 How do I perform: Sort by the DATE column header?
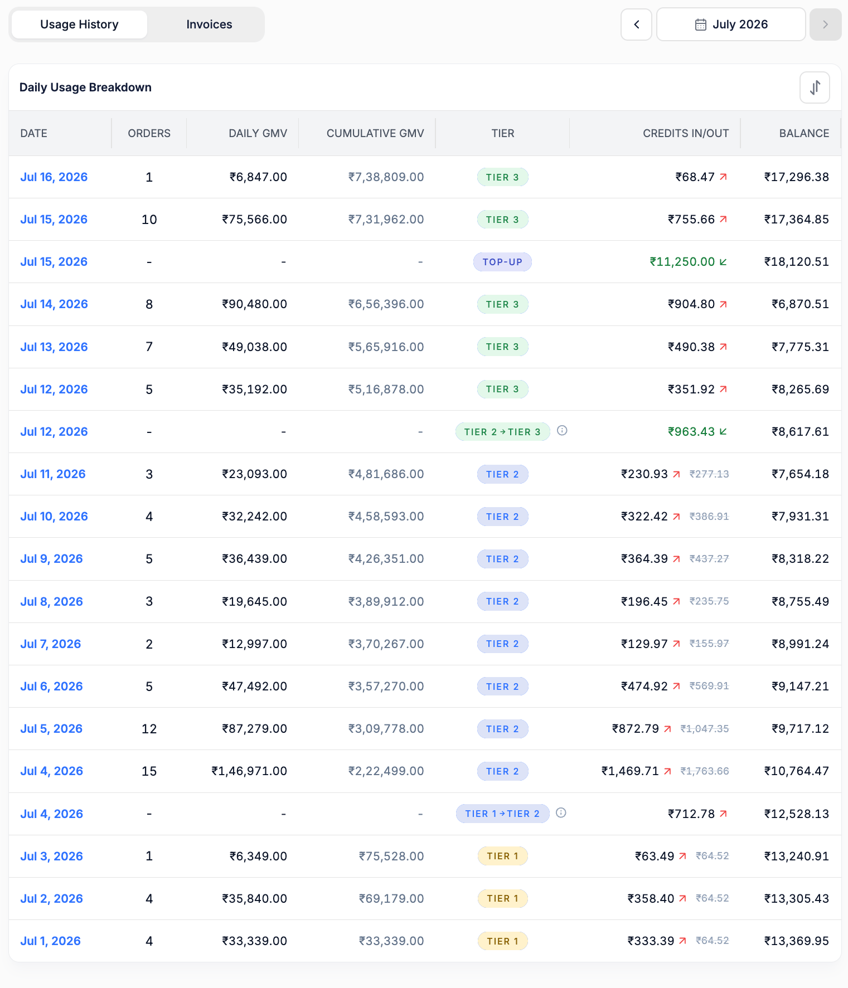coord(33,133)
